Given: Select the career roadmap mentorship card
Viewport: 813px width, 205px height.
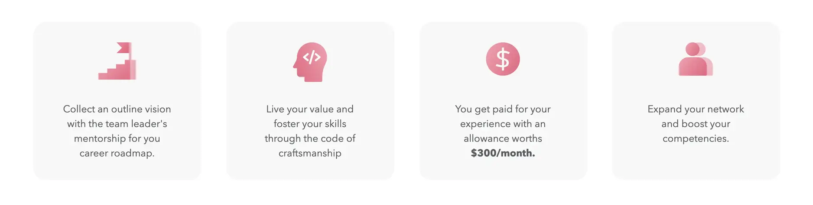Looking at the screenshot, I should pos(117,101).
